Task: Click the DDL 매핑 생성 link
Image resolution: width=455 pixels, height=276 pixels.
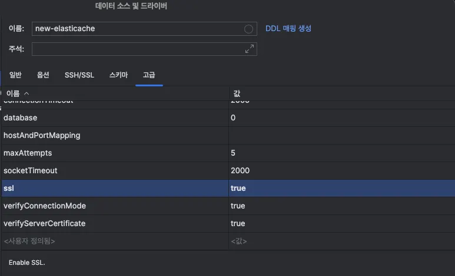Action: point(288,28)
